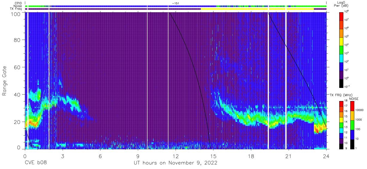Click the 60 tick on Range Gate axis
Image resolution: width=367 pixels, height=169 pixels.
pos(17,67)
